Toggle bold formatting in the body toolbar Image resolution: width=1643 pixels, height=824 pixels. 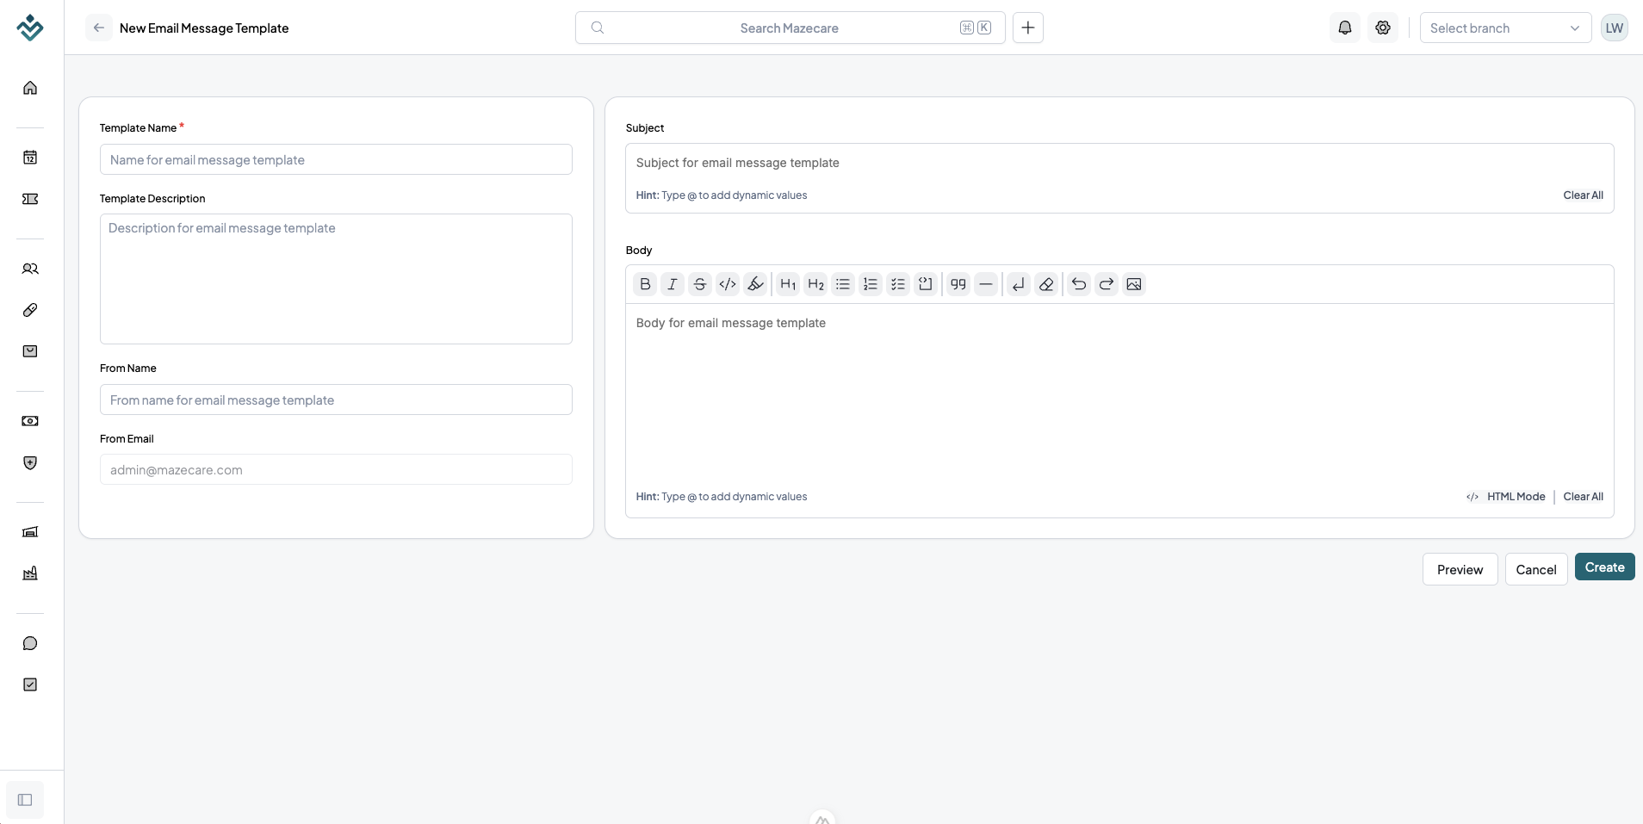(645, 284)
